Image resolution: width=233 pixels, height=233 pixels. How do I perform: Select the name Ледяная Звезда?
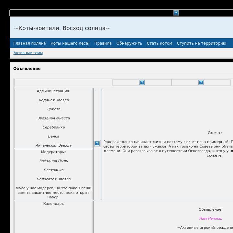(x=54, y=100)
